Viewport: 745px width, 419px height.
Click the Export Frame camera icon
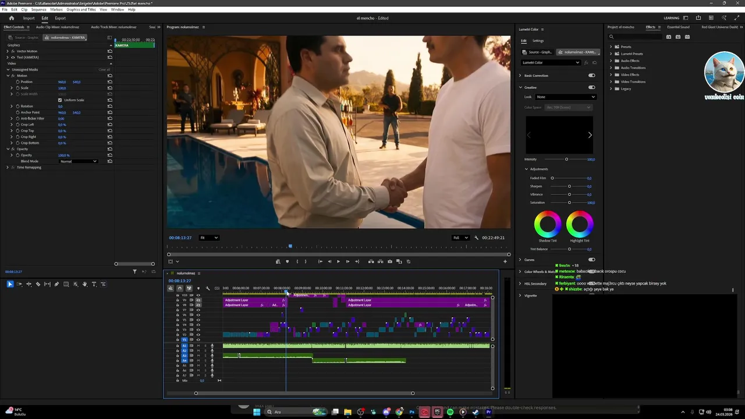(390, 261)
